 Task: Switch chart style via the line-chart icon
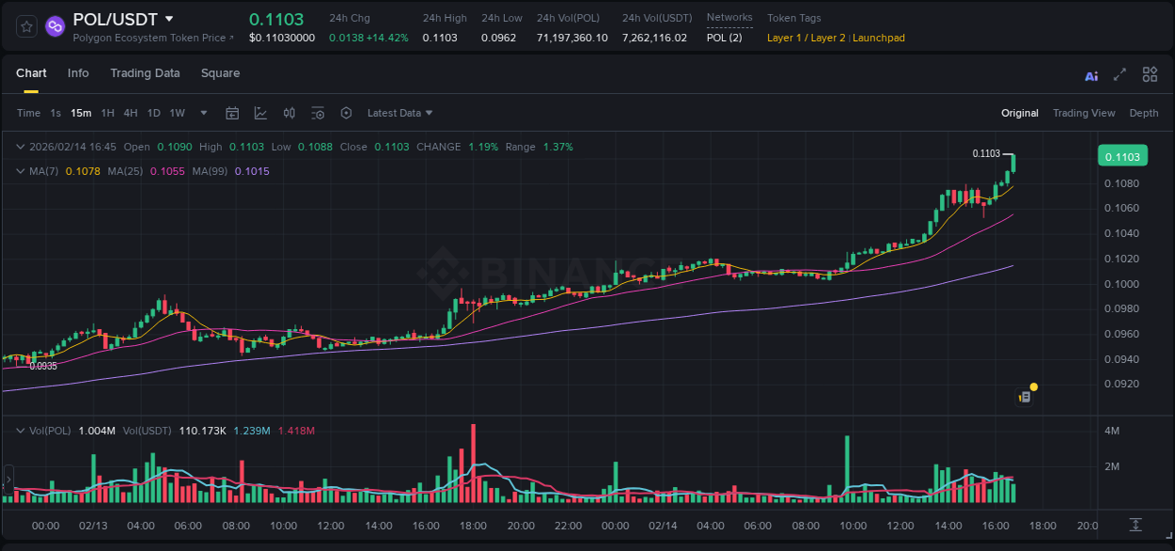click(260, 113)
